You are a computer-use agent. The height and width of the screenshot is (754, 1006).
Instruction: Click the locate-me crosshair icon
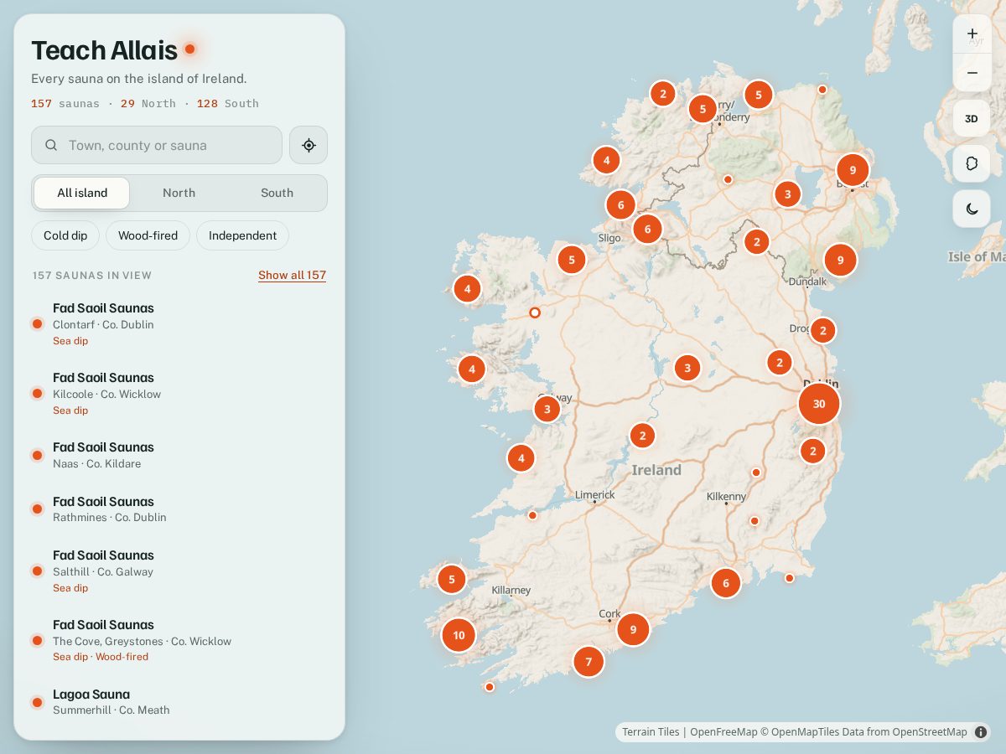pos(309,145)
